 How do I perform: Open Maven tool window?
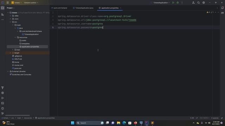pyautogui.click(x=223, y=13)
